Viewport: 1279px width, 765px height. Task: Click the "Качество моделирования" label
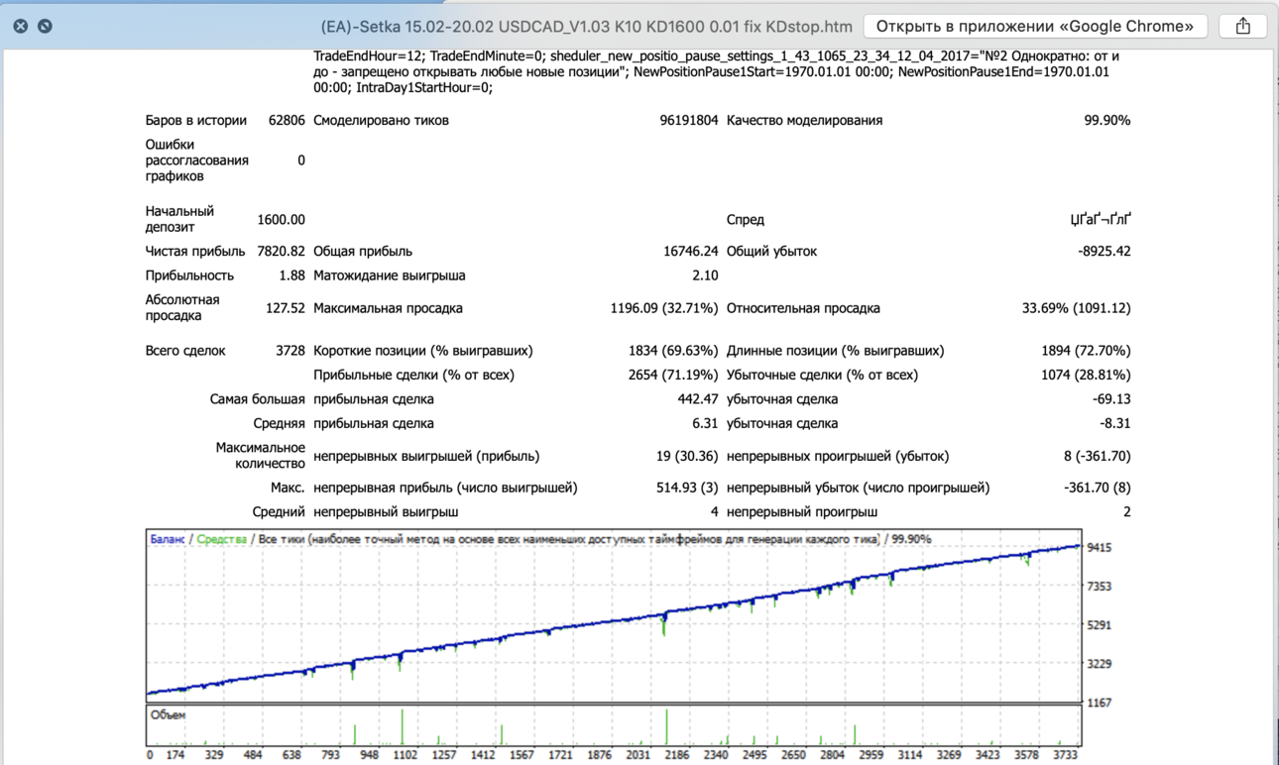coord(804,120)
